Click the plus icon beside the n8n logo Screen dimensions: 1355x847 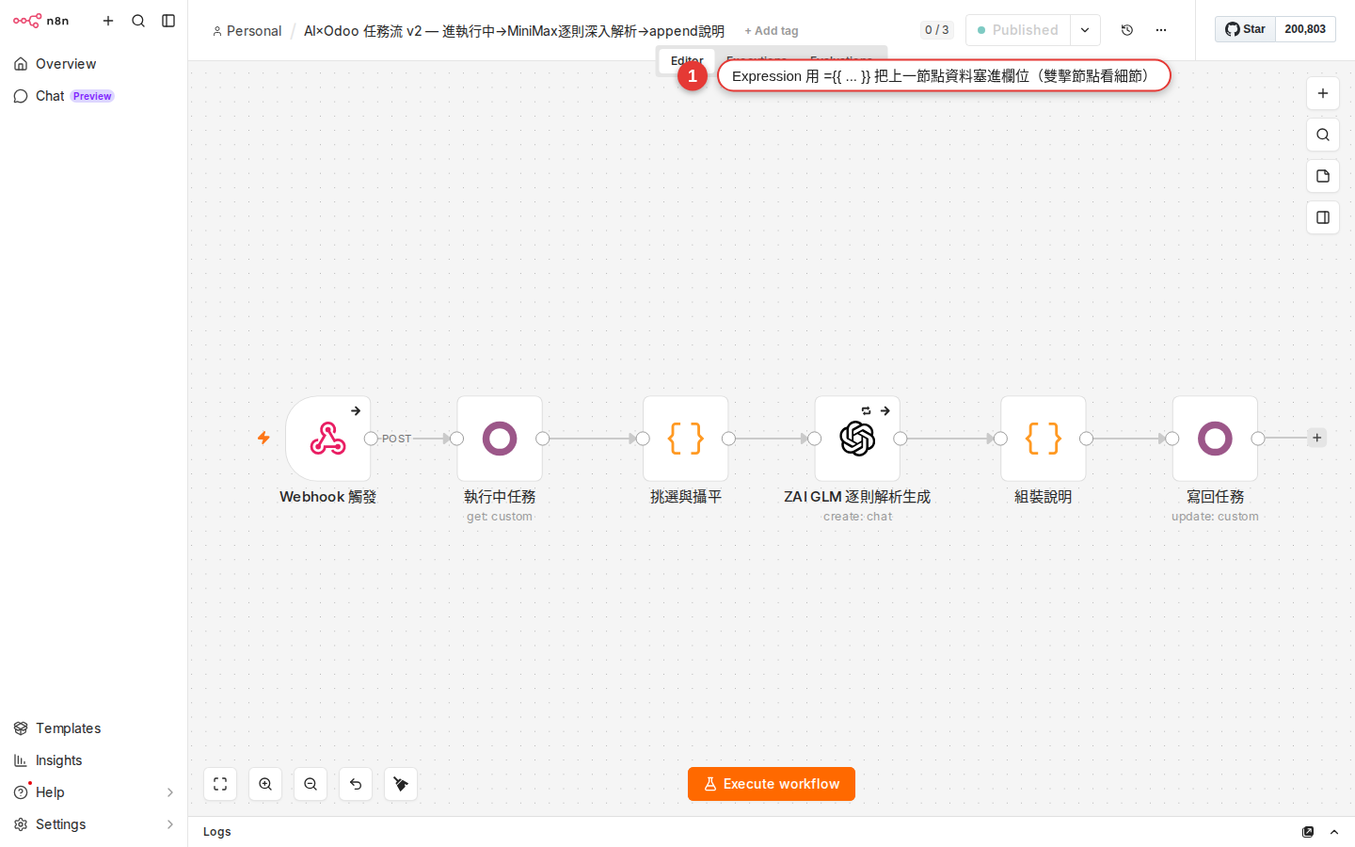coord(108,21)
